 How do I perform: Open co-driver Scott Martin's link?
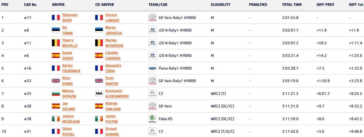(112, 81)
